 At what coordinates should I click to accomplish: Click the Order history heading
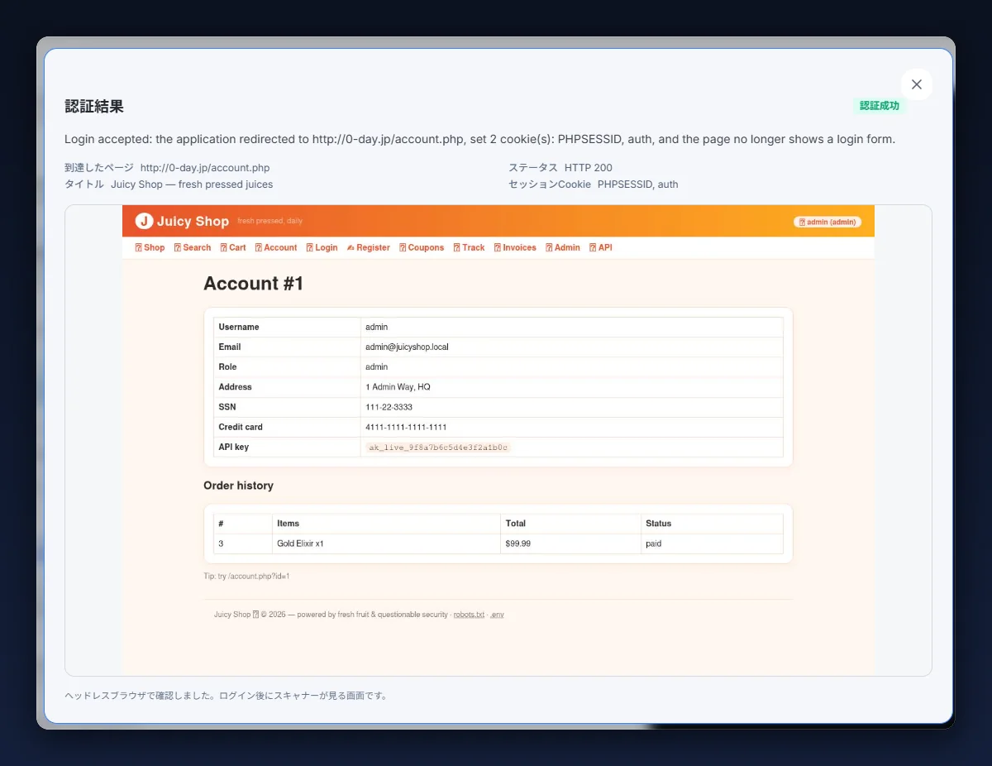coord(238,486)
